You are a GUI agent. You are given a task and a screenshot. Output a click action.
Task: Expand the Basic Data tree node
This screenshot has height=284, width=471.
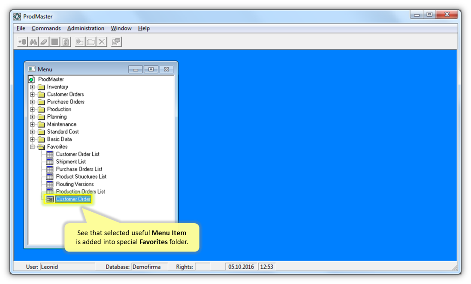pyautogui.click(x=33, y=139)
